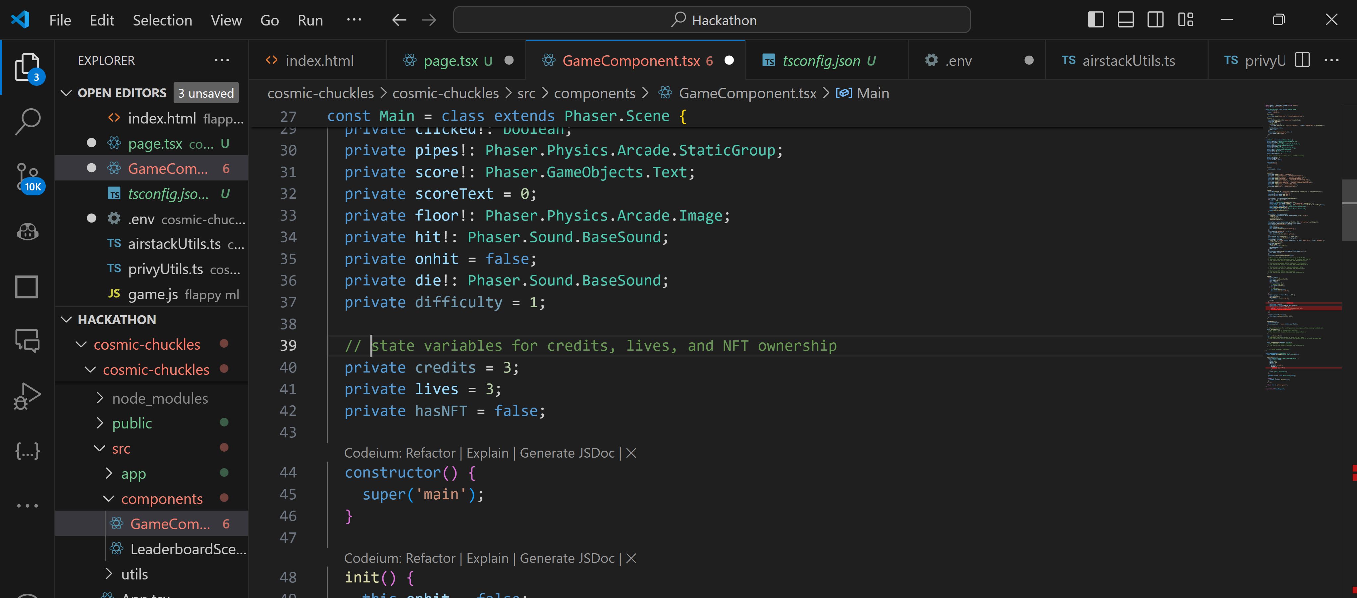This screenshot has width=1357, height=598.
Task: Switch to the tsconfig.json tab
Action: coord(827,61)
